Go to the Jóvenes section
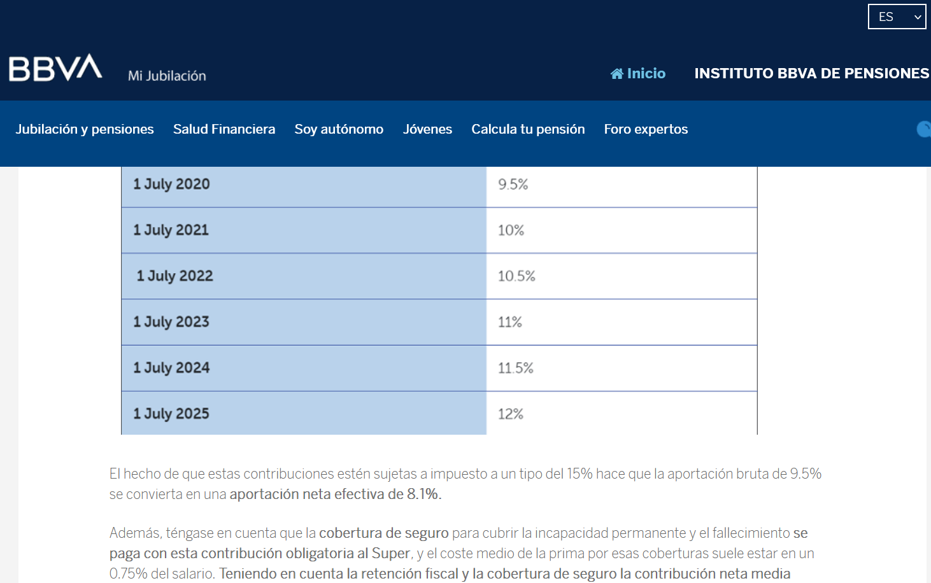This screenshot has width=931, height=583. coord(427,129)
